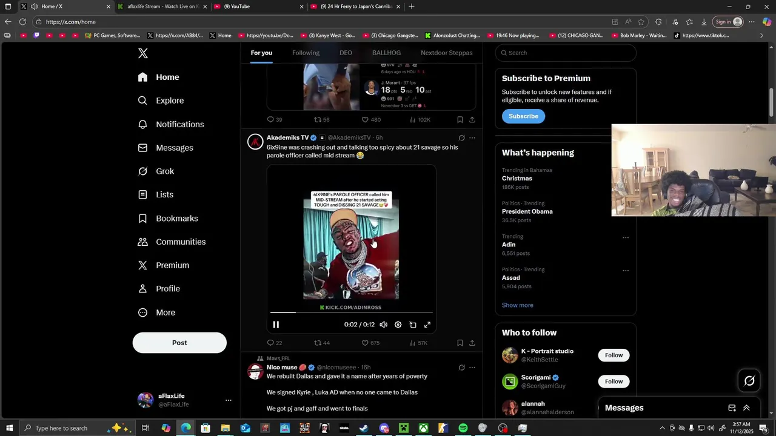The width and height of the screenshot is (776, 436).
Task: Open account menu next to aFlaxLife
Action: [x=229, y=400]
